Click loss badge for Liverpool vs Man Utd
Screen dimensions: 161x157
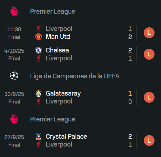pyautogui.click(x=149, y=33)
